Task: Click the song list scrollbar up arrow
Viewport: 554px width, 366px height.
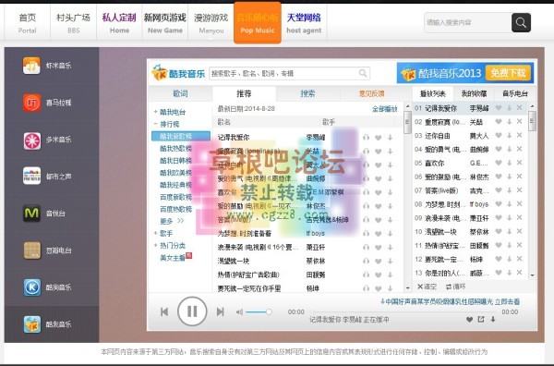Action: 408,106
